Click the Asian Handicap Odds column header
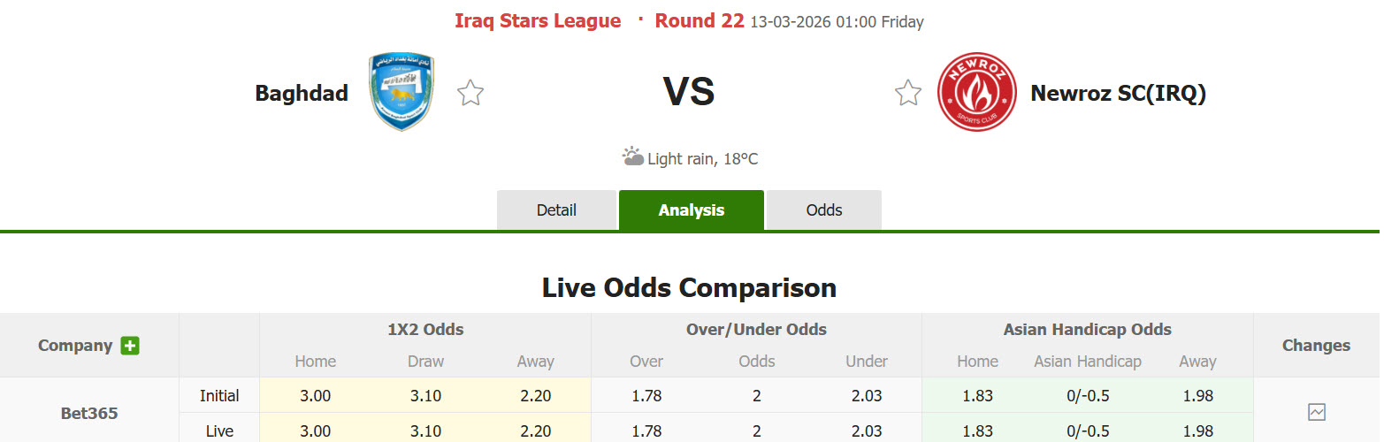 (x=1087, y=330)
